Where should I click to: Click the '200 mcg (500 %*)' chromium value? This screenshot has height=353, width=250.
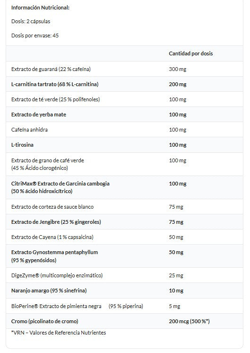[x=189, y=321]
